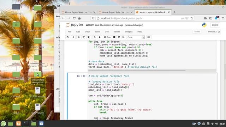Image resolution: width=226 pixels, height=127 pixels.
Task: Open the Insert menu in Jupyter
Action: (97, 32)
